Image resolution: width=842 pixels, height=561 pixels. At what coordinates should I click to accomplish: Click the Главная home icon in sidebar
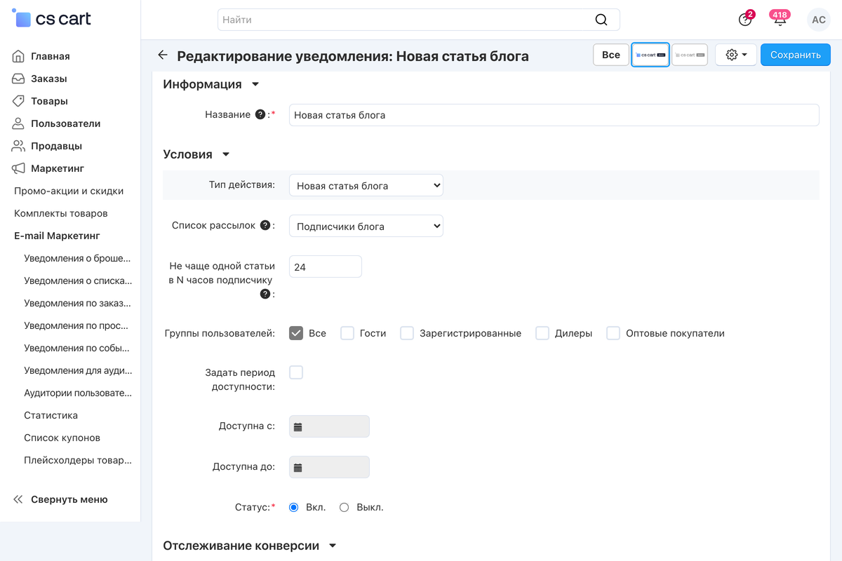click(18, 56)
